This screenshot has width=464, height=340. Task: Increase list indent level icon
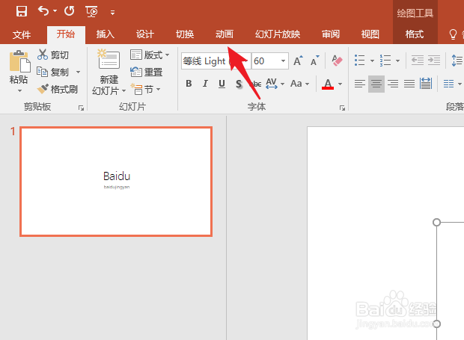pyautogui.click(x=434, y=61)
